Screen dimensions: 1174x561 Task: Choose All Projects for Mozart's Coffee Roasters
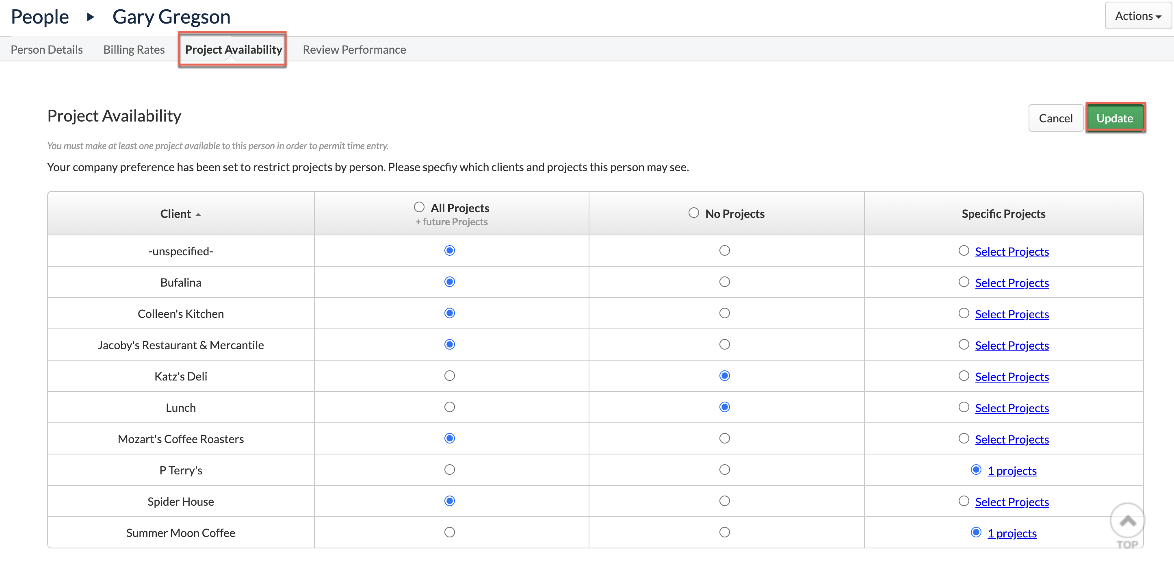449,438
